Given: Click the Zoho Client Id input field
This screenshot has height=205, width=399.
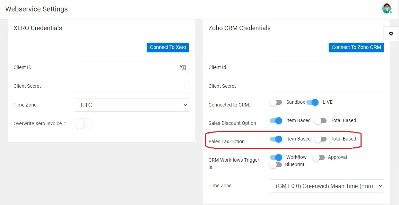Looking at the screenshot, I should (x=327, y=68).
